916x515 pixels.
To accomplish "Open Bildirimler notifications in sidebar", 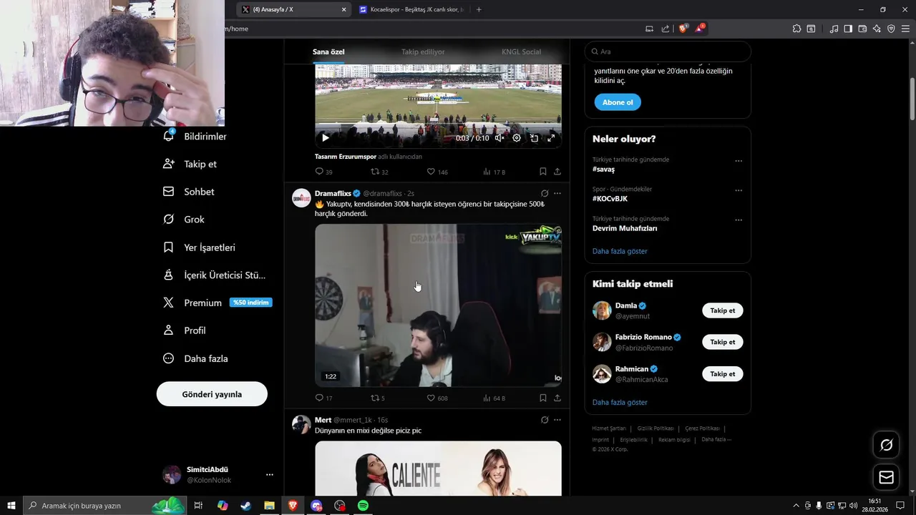I will click(195, 136).
